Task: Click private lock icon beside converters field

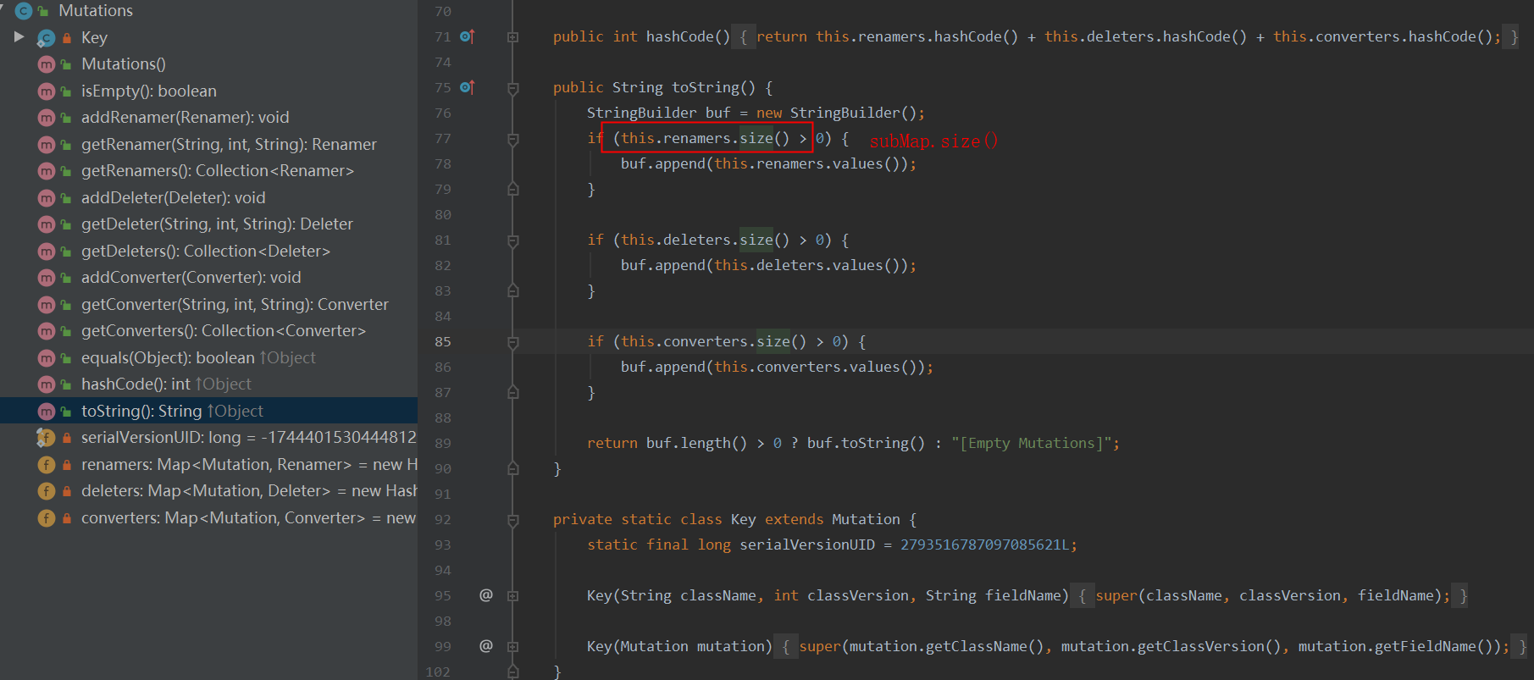Action: pyautogui.click(x=66, y=518)
